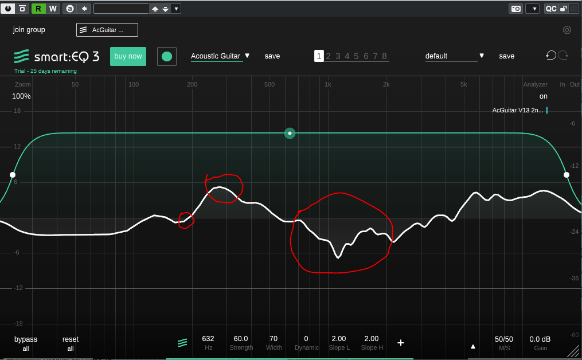This screenshot has width=582, height=360.
Task: Click the undo arrow icon
Action: tap(550, 55)
